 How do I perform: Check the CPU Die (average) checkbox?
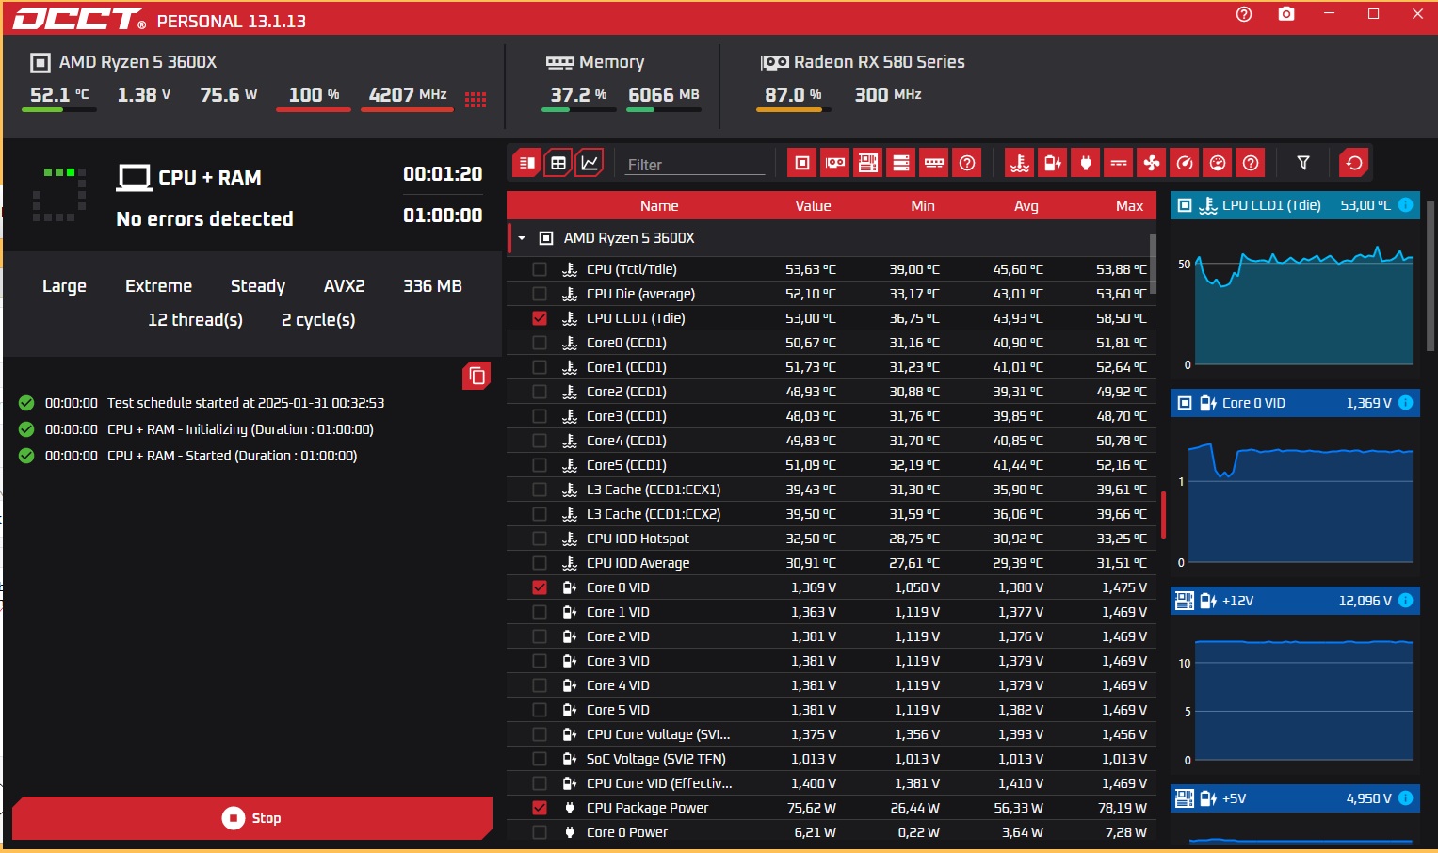tap(540, 294)
